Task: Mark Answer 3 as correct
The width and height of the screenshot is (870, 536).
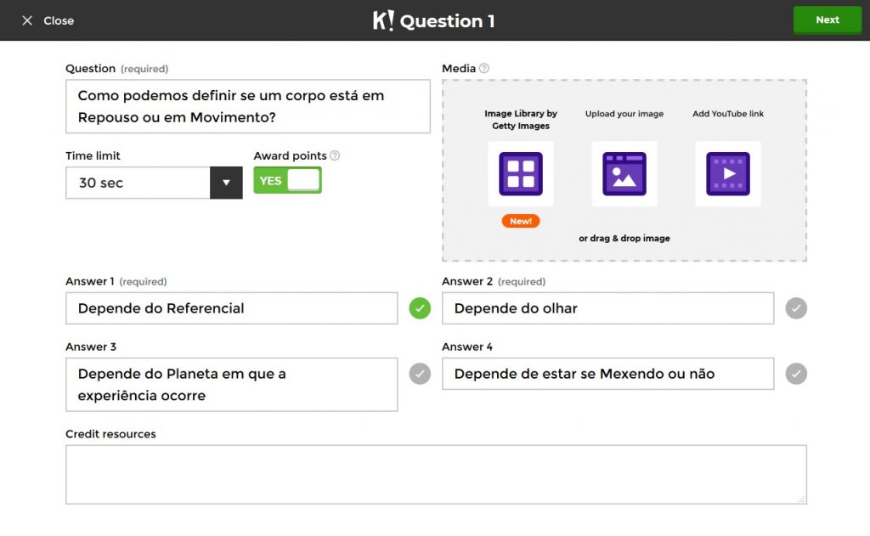Action: point(420,374)
